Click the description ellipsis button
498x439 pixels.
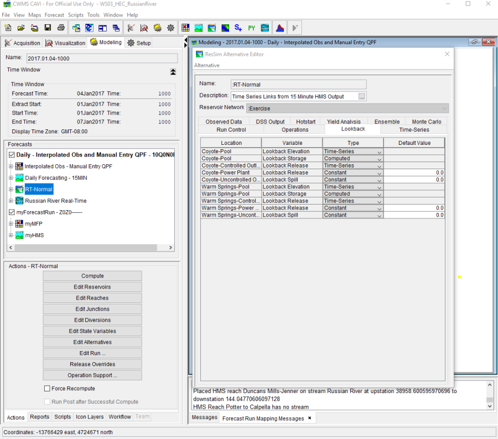362,96
